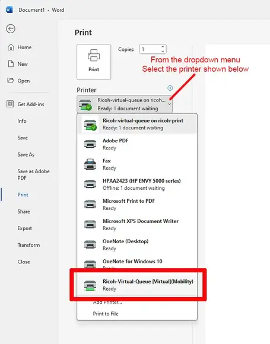
Task: Select HPAA2423 (HP ENVY 5000 series)
Action: (137, 184)
